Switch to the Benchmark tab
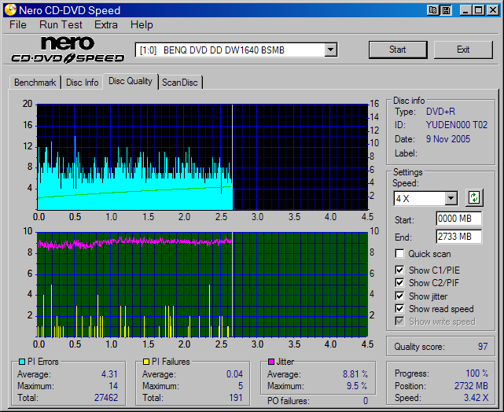 (35, 83)
